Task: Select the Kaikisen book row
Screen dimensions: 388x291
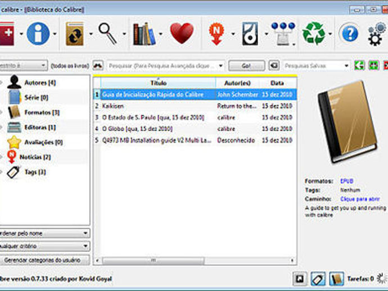Action: click(x=195, y=106)
